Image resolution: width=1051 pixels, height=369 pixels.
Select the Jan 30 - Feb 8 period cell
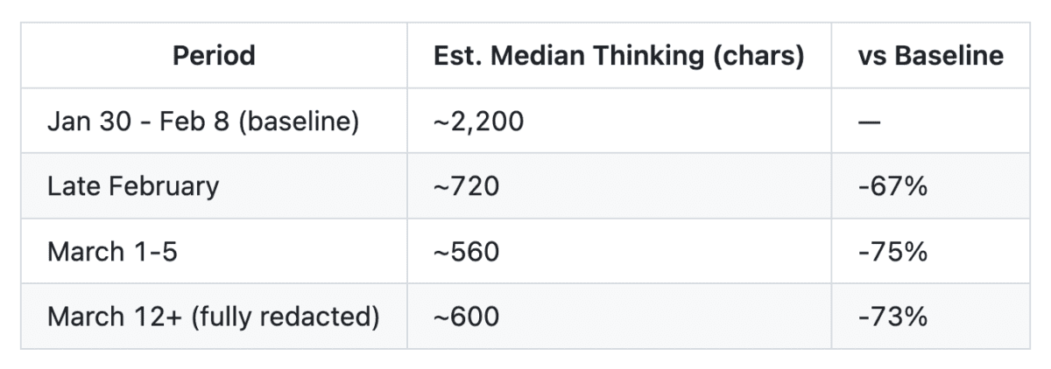coord(203,121)
